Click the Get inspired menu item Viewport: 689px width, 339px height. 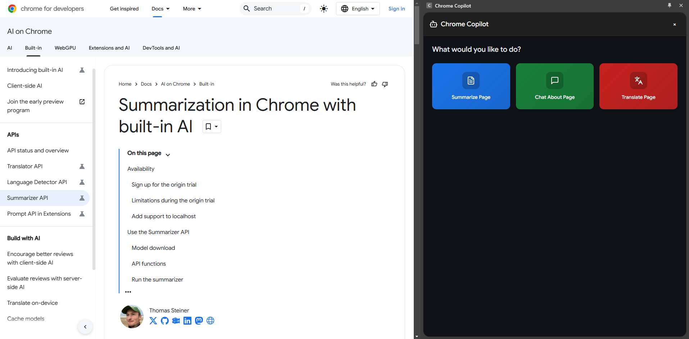point(124,9)
